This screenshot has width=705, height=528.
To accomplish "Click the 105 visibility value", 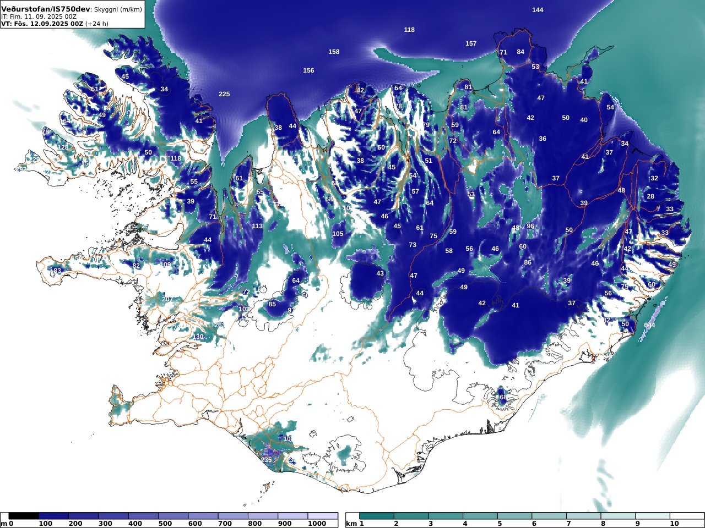I will click(x=338, y=234).
